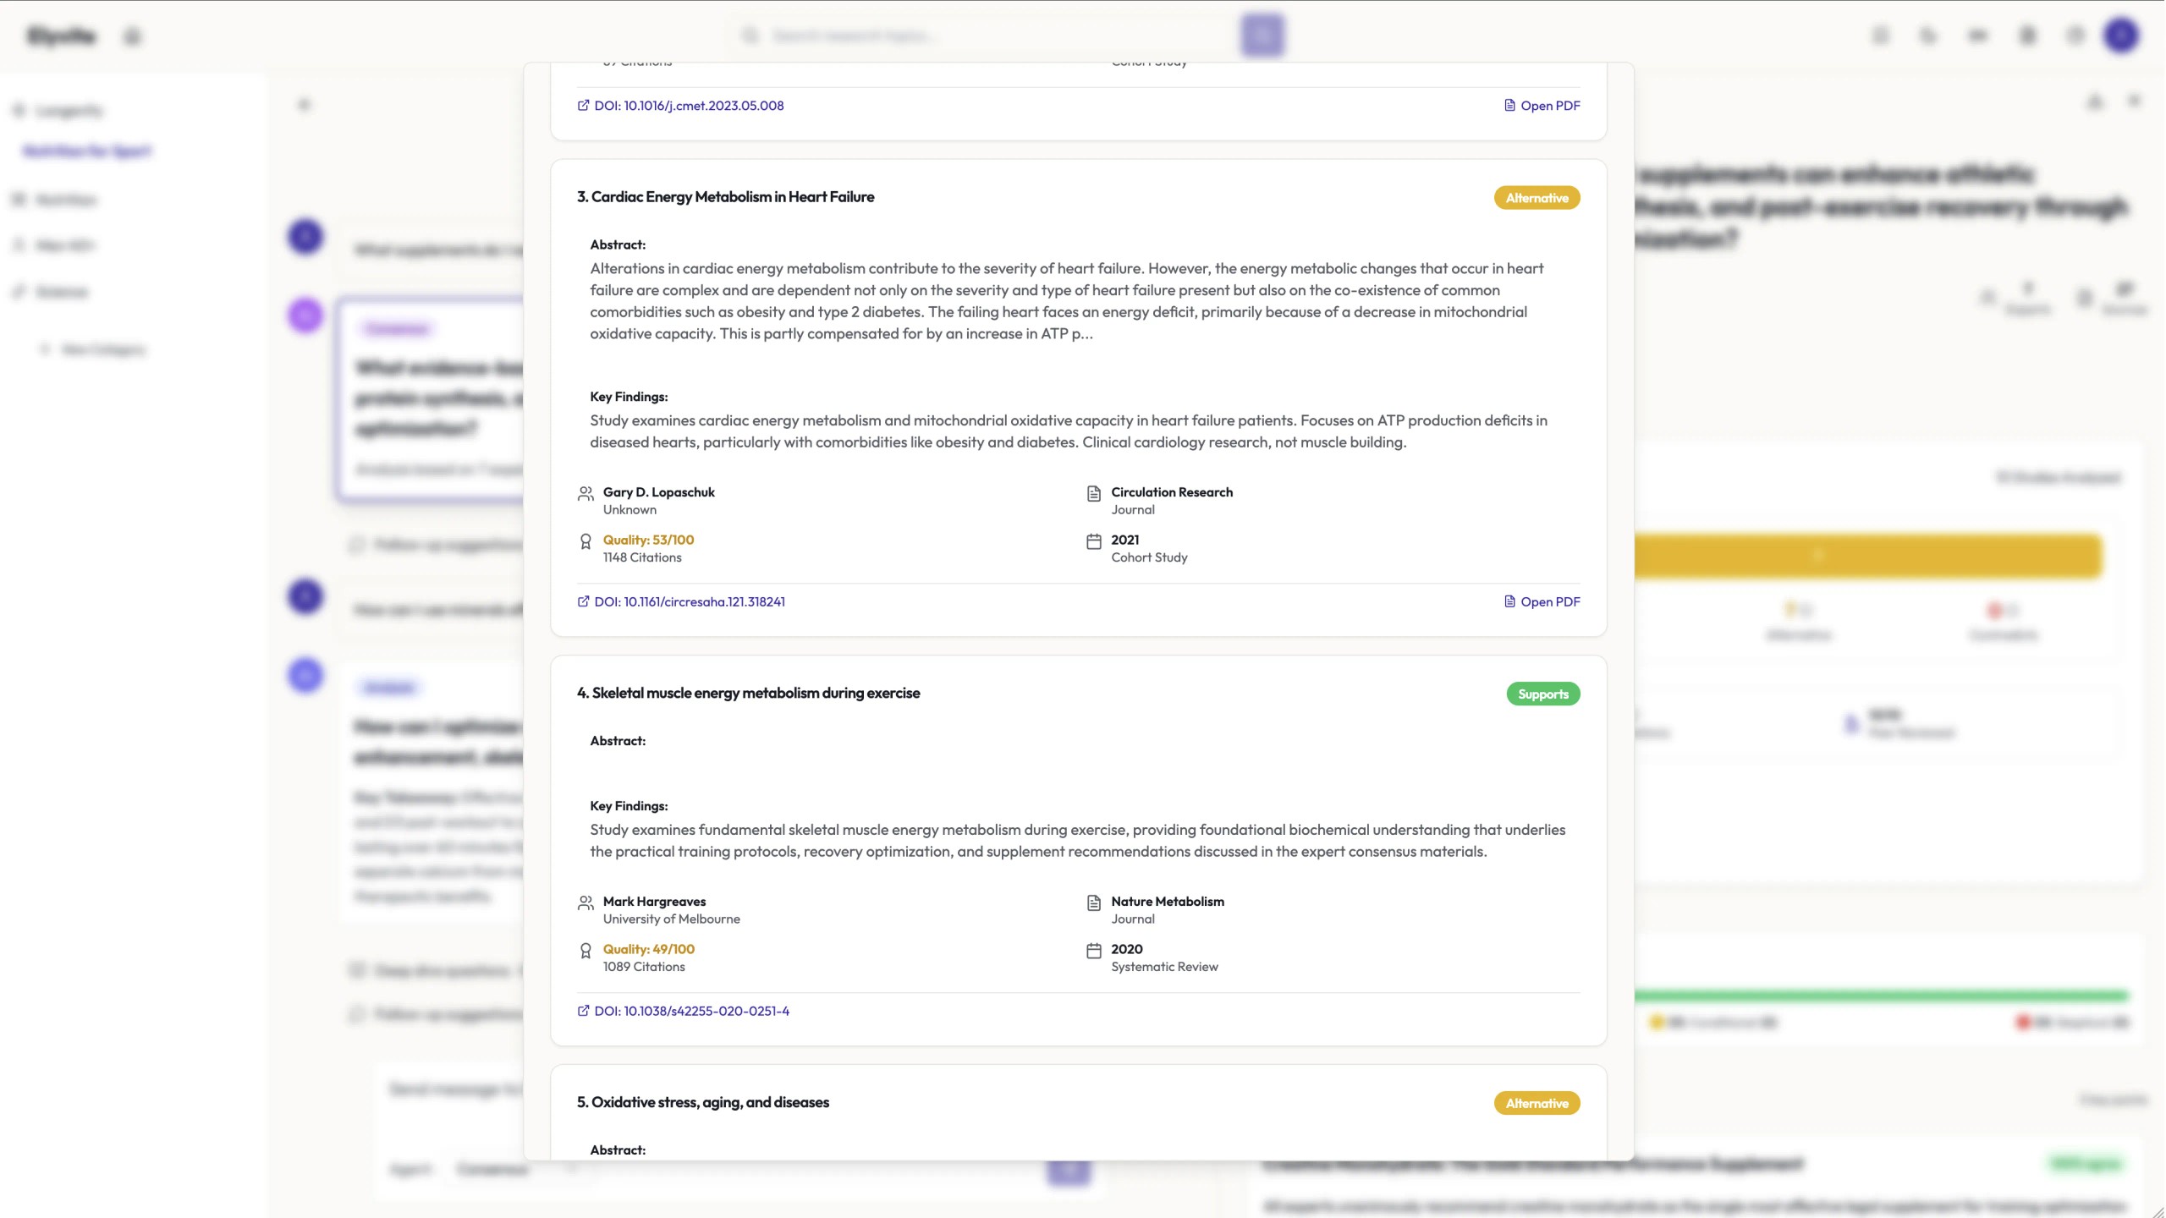Click the purple search button in background header
2166x1218 pixels.
point(1262,36)
